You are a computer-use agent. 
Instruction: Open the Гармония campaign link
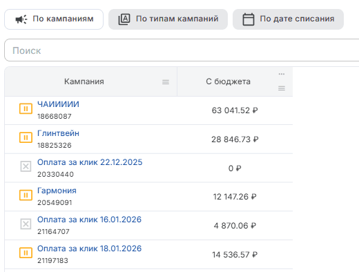coord(57,191)
